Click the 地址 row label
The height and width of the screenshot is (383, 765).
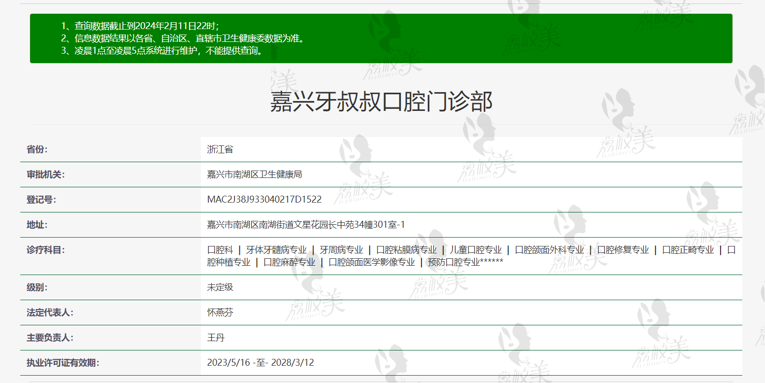point(37,225)
